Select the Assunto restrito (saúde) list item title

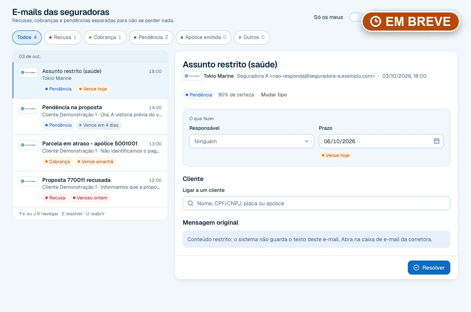(72, 71)
